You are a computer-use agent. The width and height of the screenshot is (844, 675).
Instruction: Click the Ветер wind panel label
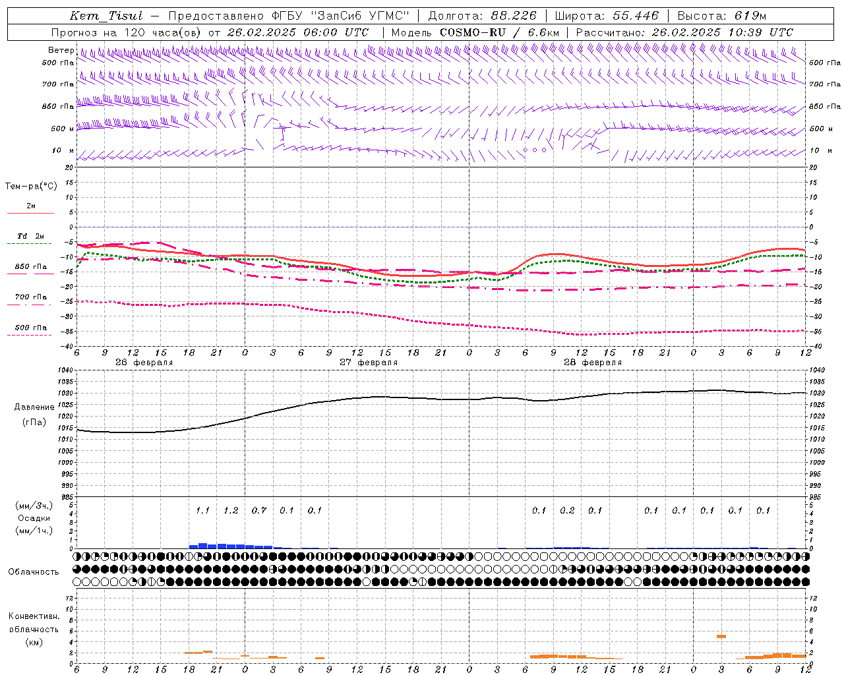(x=61, y=50)
